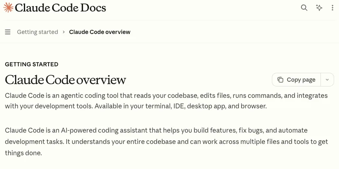Click the phrase 'desktop app, and browser'
Viewport: 339px width, 169px height.
pos(227,107)
